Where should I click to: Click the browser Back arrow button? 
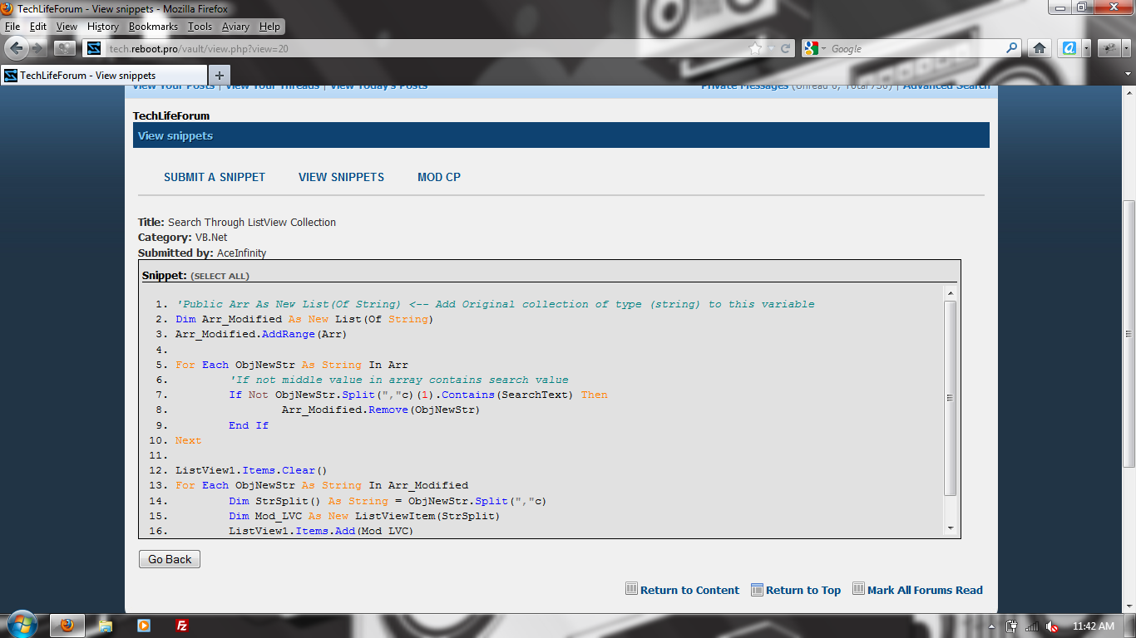coord(17,48)
